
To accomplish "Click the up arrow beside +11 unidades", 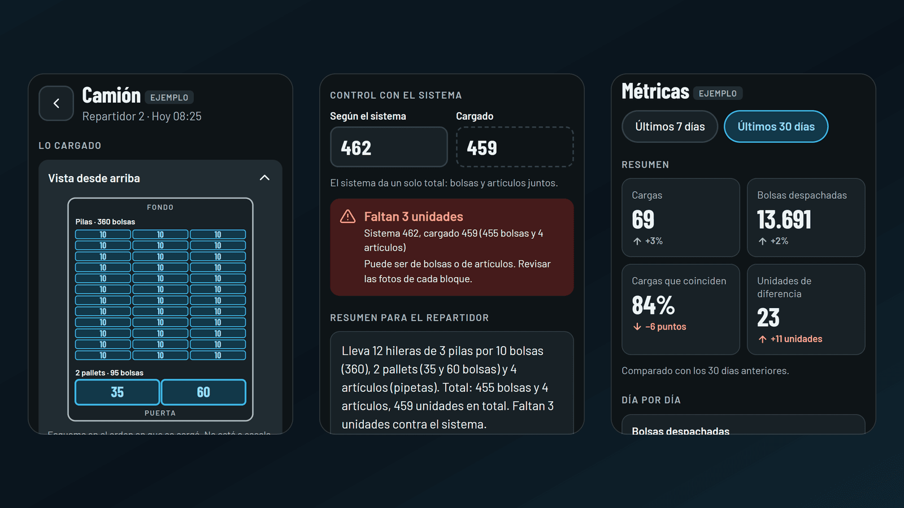I will click(x=763, y=339).
